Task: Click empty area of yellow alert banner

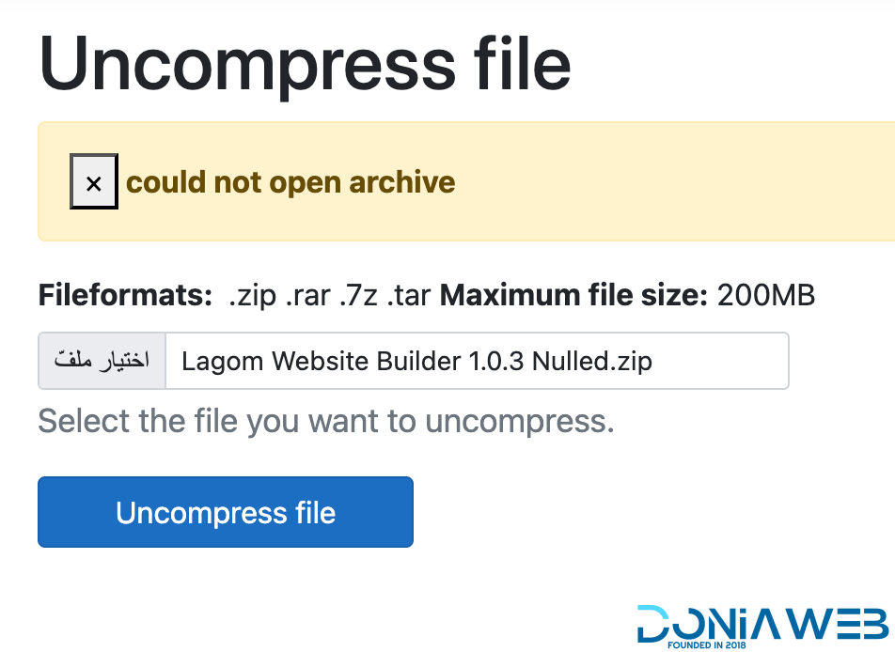Action: click(x=677, y=181)
